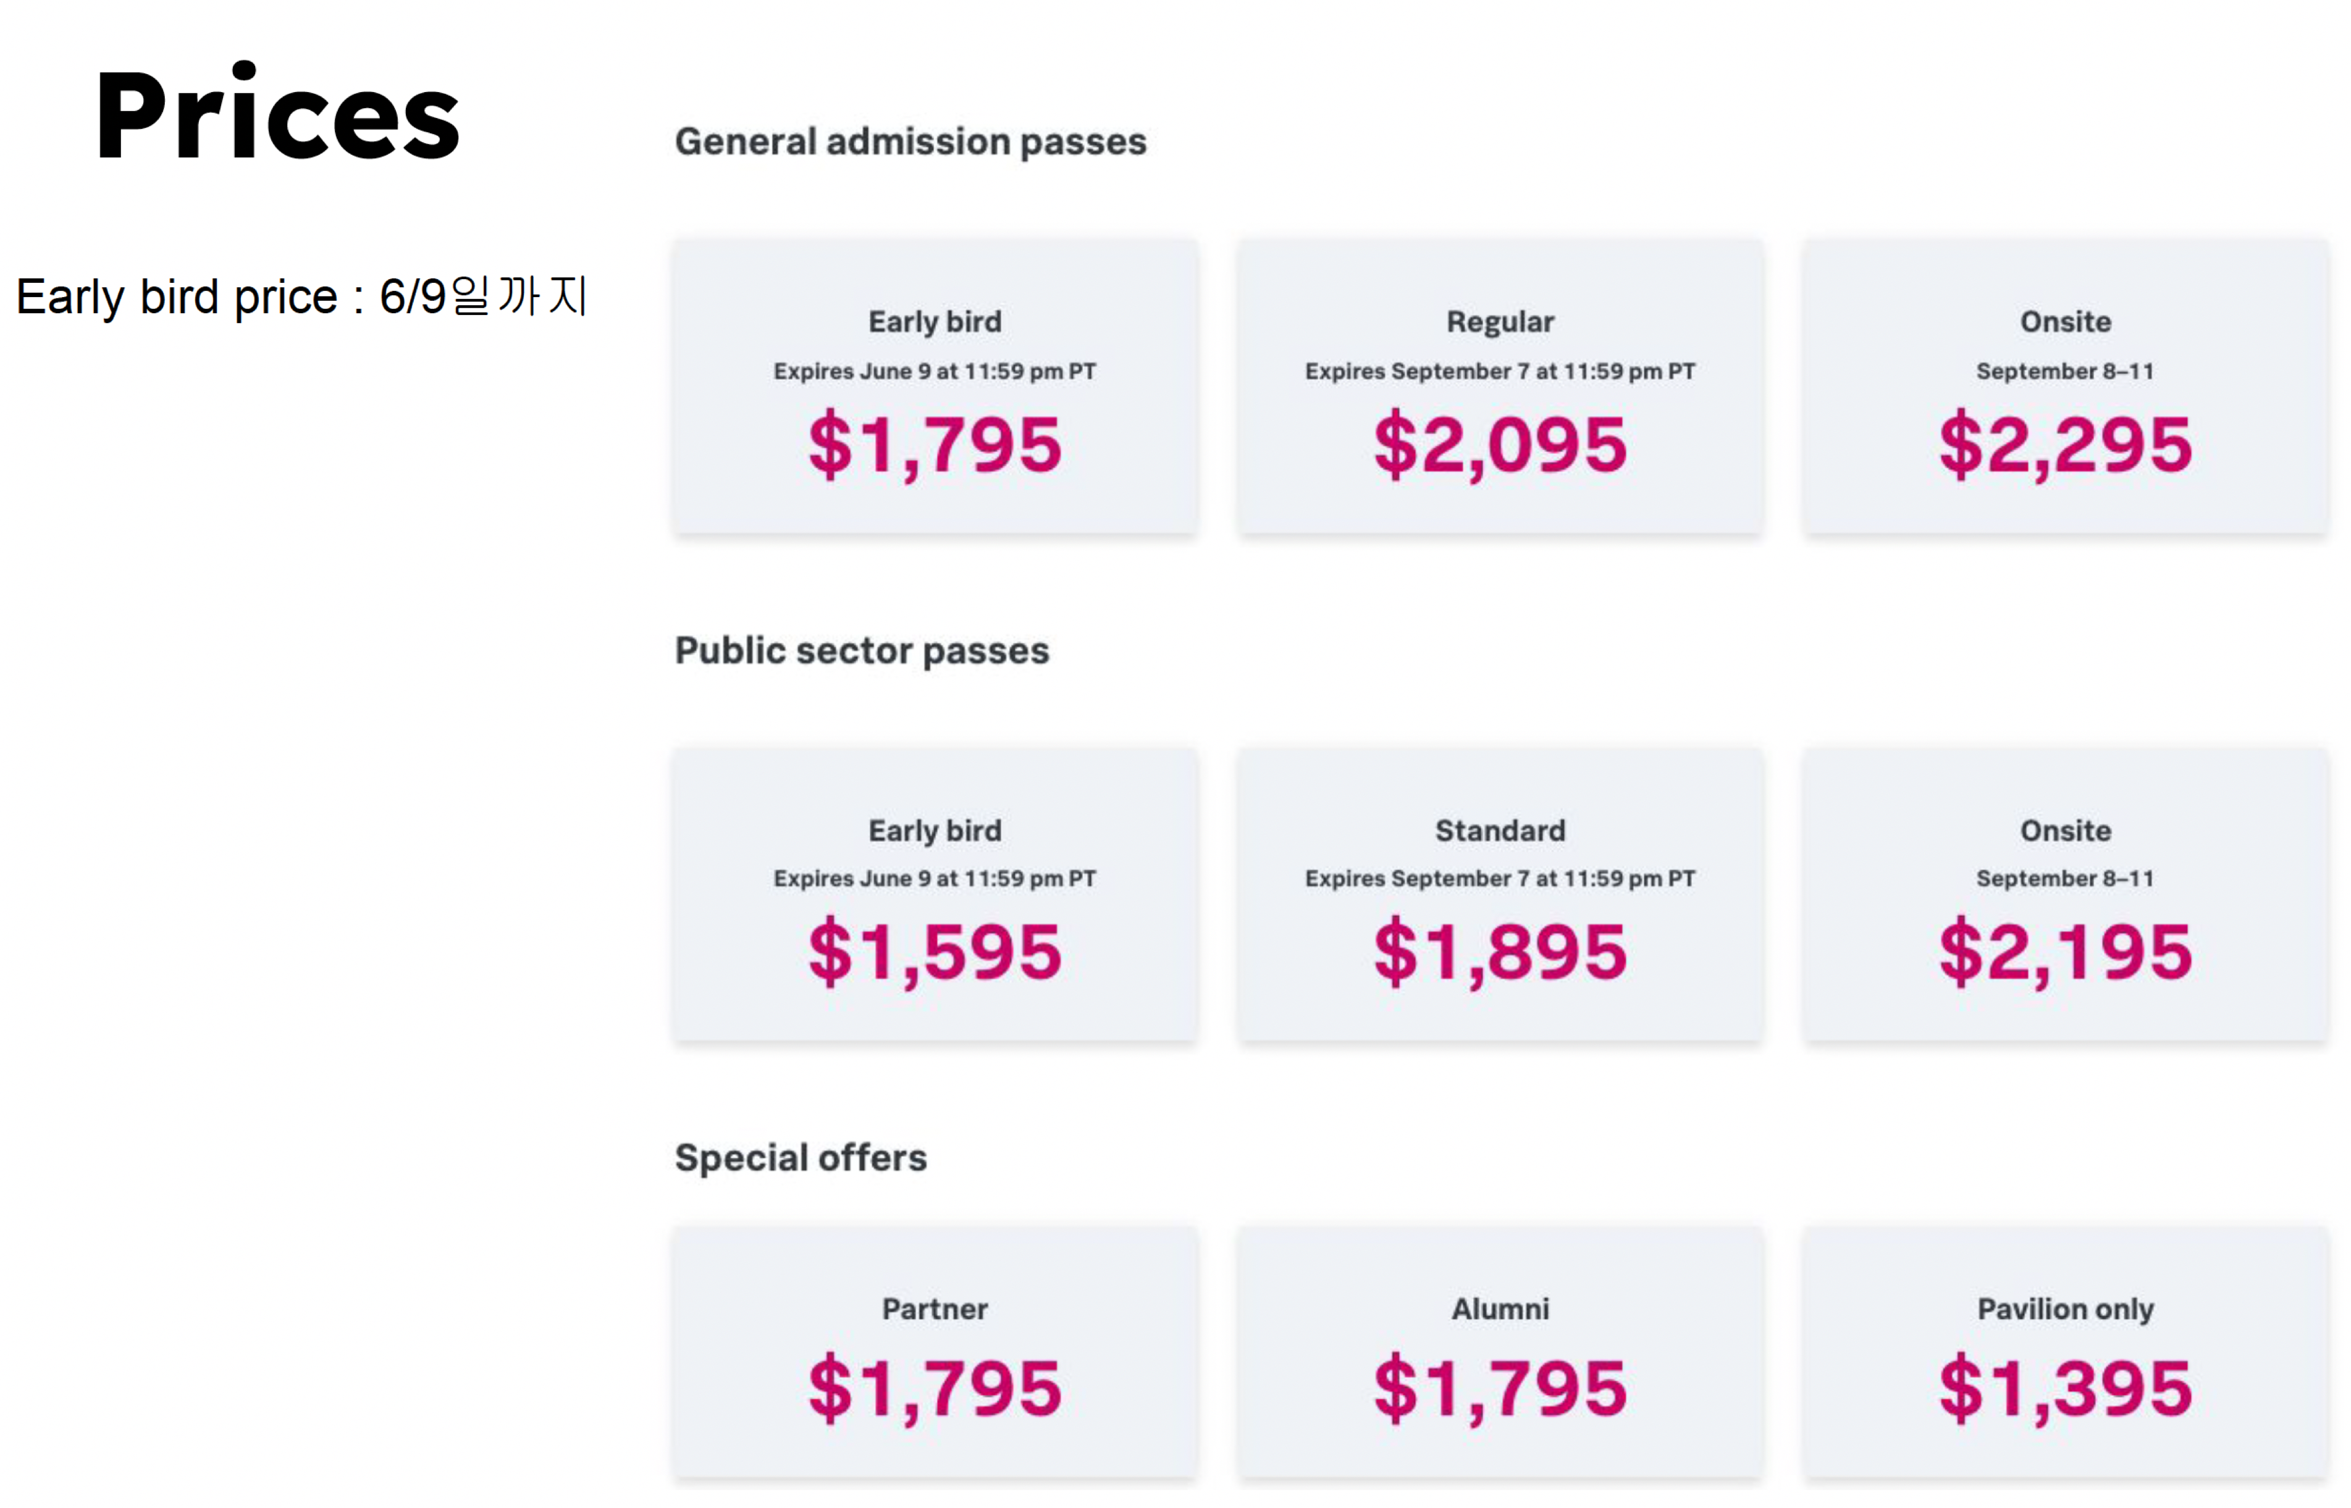Click the Partner special offer label

(935, 1309)
